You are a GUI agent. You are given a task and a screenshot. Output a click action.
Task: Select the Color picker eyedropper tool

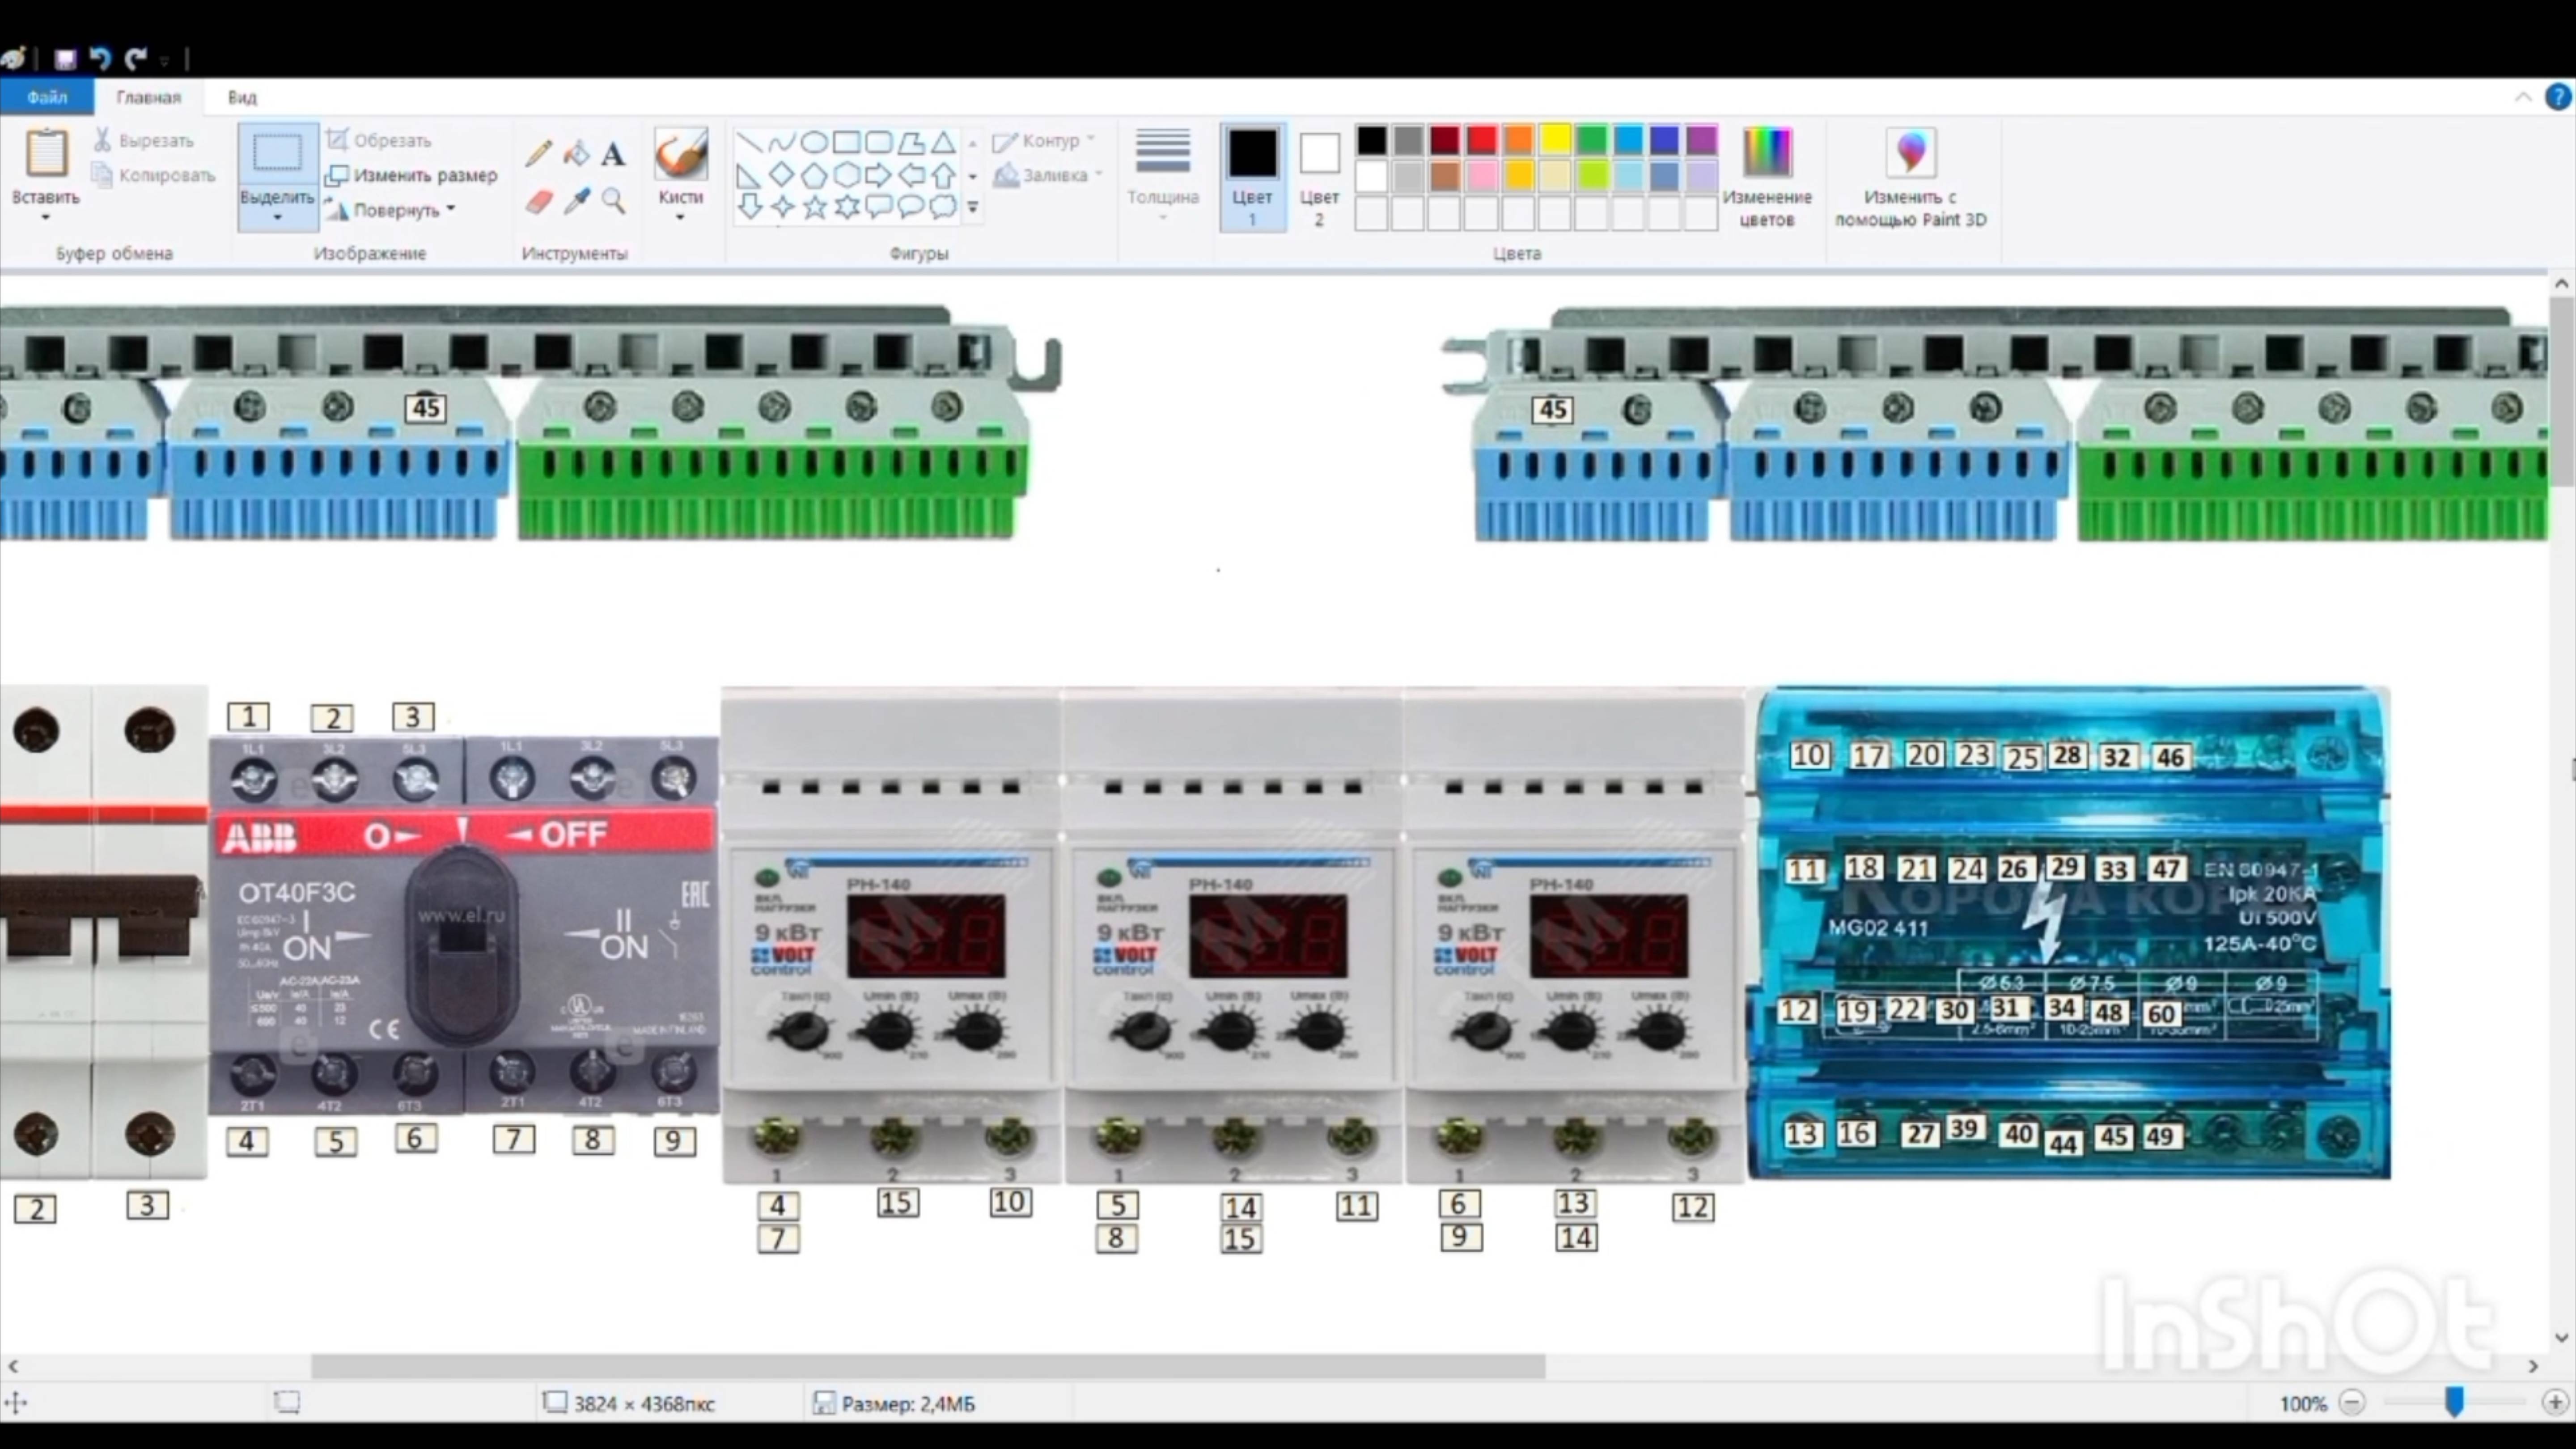tap(576, 201)
